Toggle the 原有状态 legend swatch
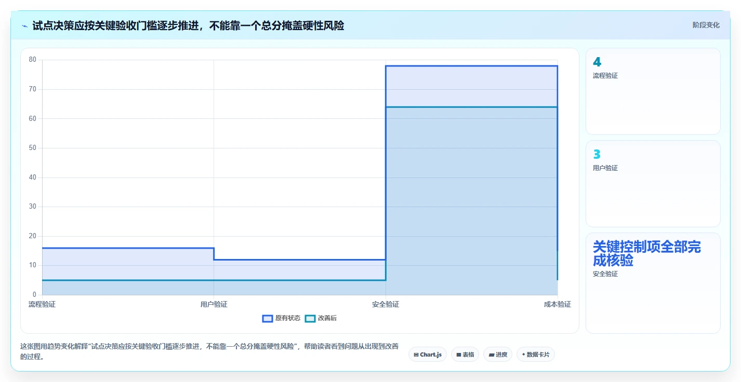This screenshot has width=741, height=382. [x=268, y=318]
